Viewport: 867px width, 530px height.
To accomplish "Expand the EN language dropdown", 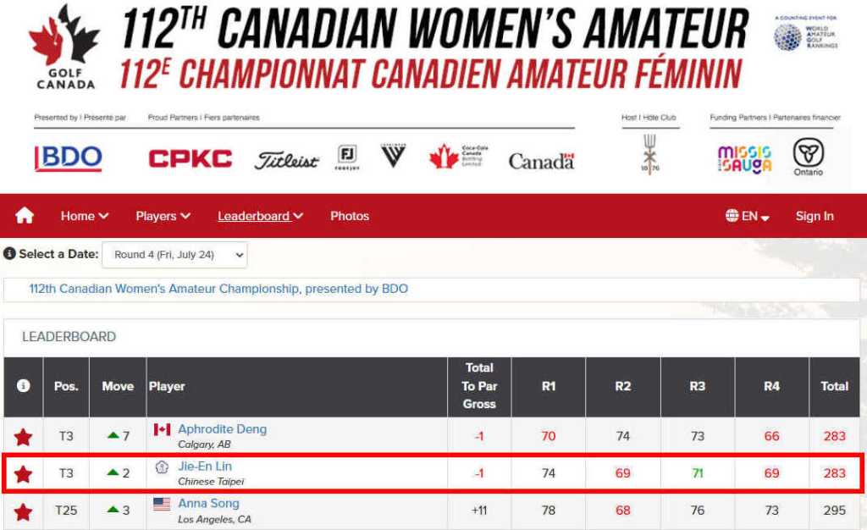I will click(747, 216).
